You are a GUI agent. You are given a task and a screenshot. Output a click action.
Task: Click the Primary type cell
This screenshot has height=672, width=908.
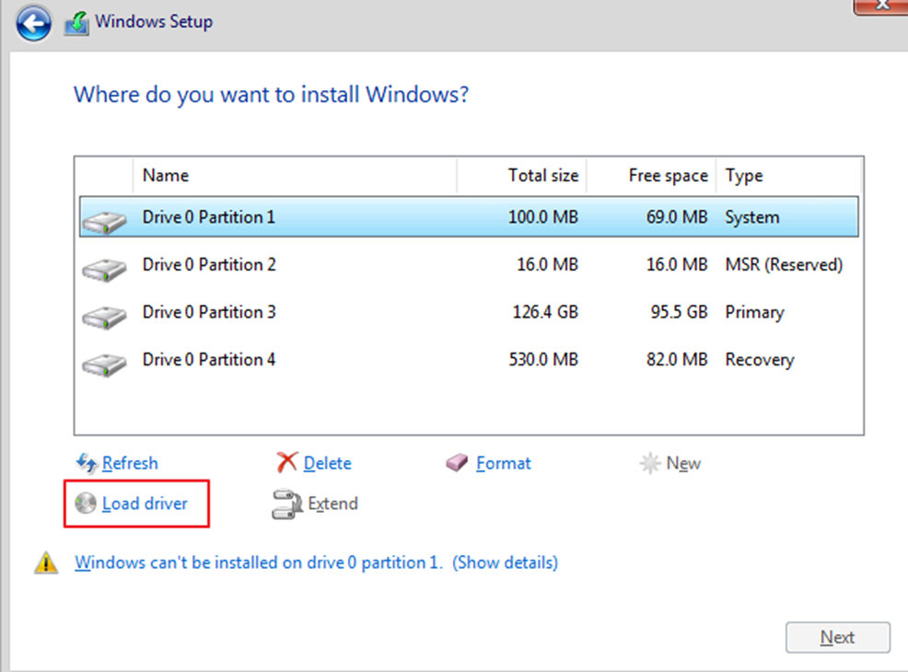point(754,313)
